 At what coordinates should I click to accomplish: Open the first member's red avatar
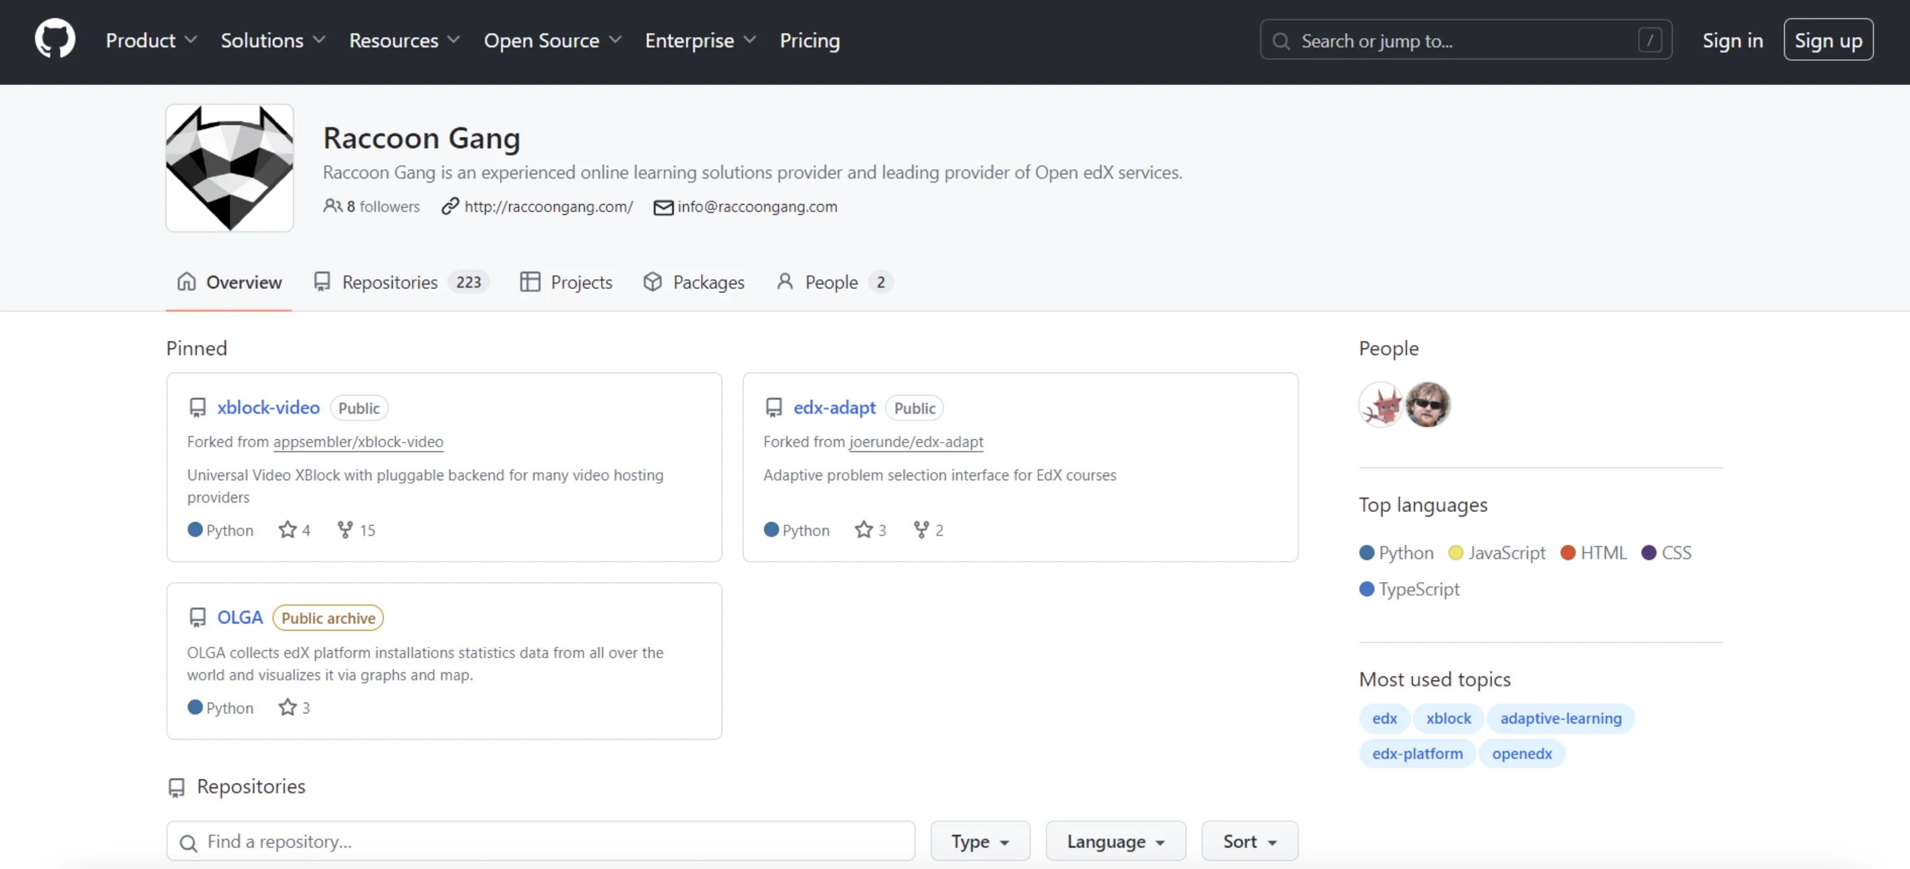1382,404
